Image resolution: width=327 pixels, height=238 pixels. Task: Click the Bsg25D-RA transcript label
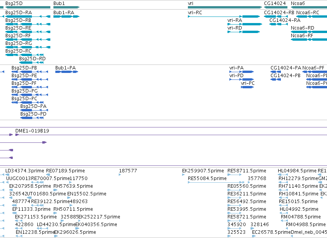(x=19, y=13)
